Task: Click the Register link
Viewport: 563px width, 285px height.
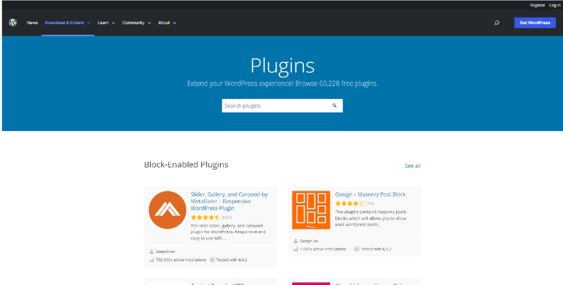Action: (538, 6)
